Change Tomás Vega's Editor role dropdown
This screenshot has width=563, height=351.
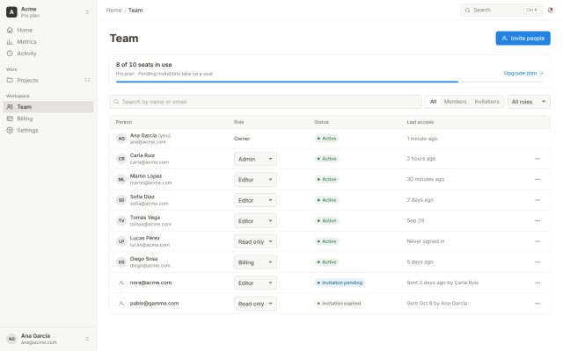[255, 221]
